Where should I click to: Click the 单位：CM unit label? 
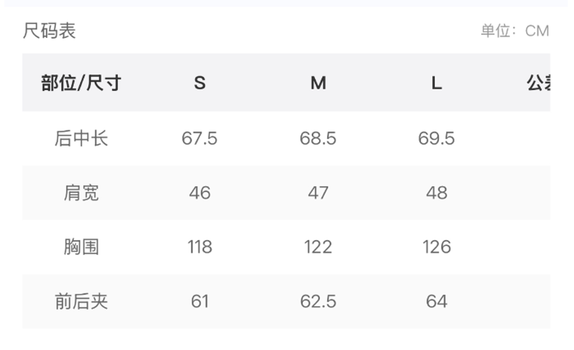515,31
